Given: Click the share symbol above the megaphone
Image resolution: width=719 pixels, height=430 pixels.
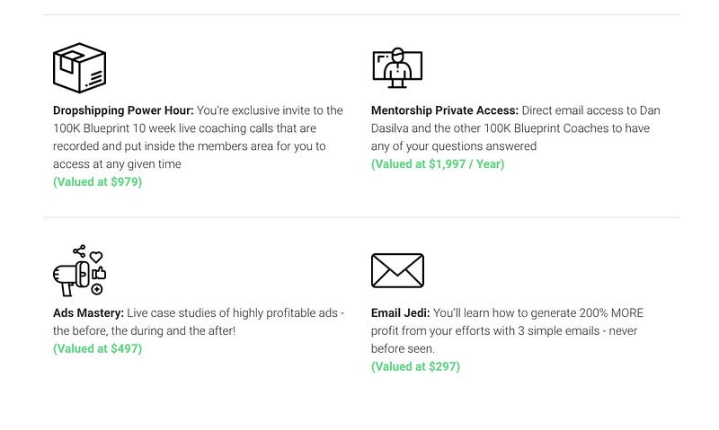Looking at the screenshot, I should 79,250.
